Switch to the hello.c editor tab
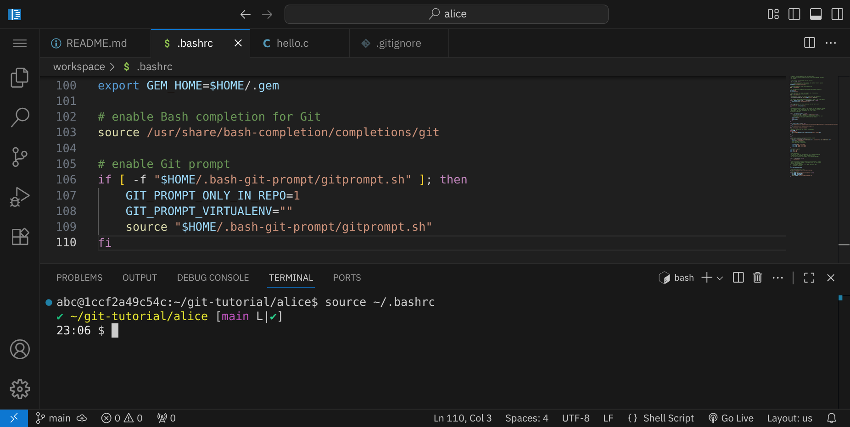850x427 pixels. tap(292, 43)
